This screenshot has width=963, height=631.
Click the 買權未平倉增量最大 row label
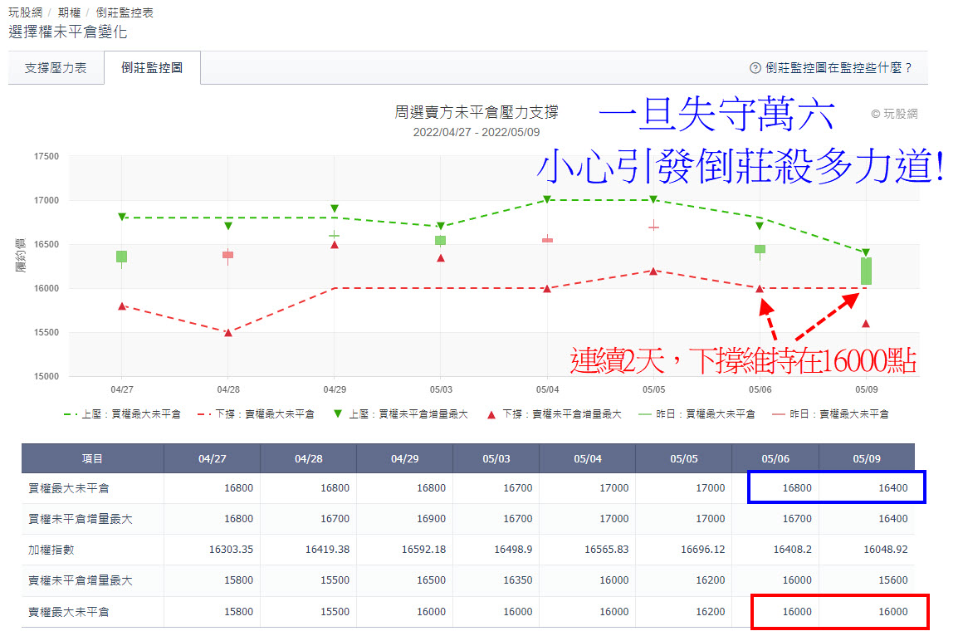(81, 519)
